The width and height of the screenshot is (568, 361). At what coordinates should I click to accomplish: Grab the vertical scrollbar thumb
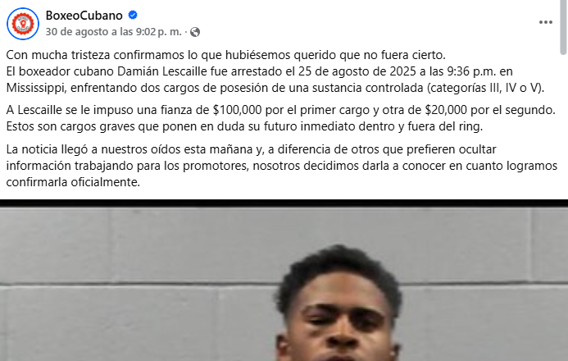coord(563,27)
